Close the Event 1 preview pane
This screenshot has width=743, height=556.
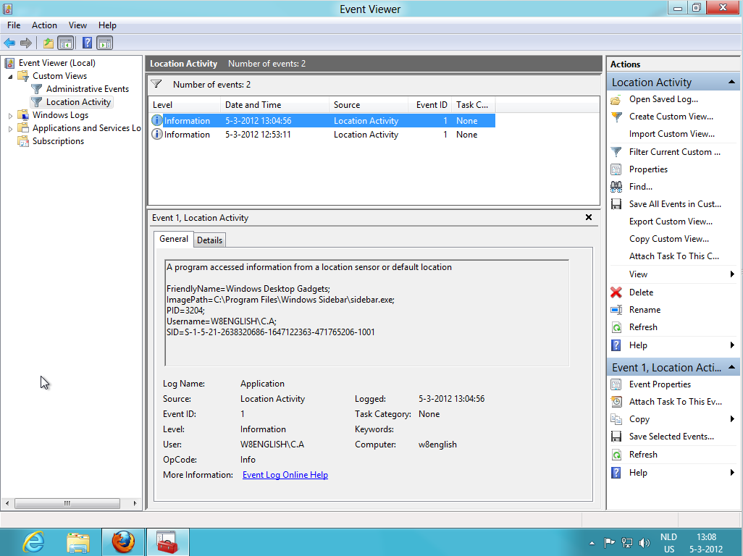tap(589, 217)
